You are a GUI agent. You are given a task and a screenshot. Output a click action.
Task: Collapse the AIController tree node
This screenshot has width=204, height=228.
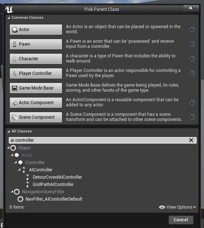pos(19,170)
